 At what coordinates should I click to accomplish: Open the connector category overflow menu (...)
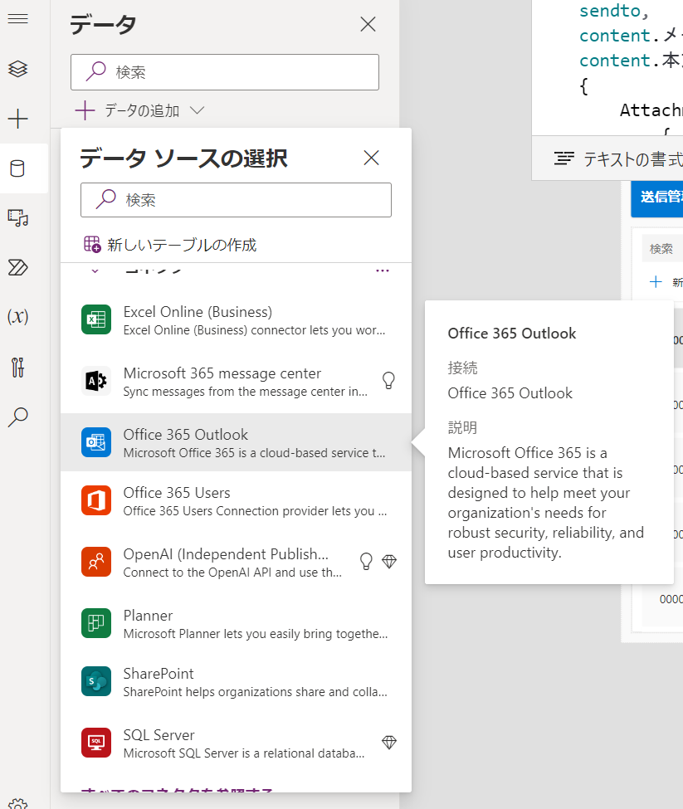(x=383, y=269)
